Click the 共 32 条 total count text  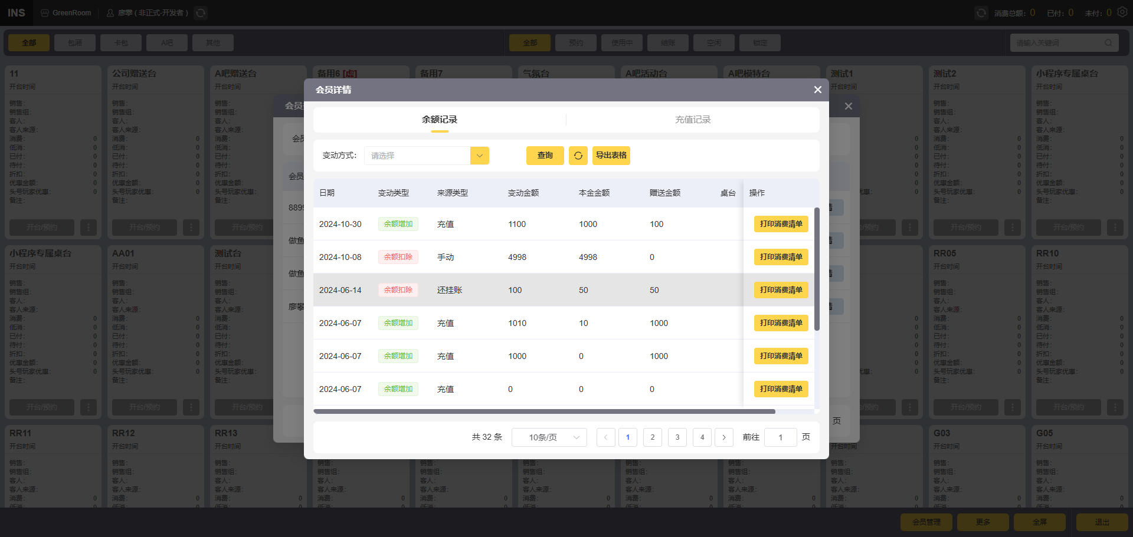pos(487,437)
